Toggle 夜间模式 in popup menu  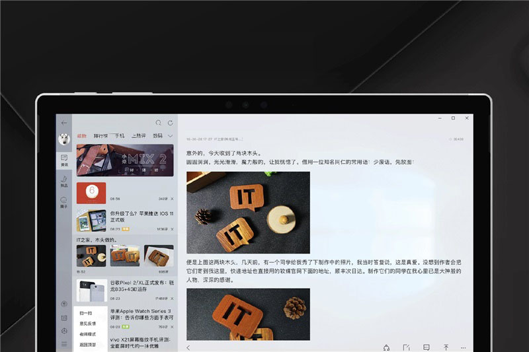click(88, 334)
